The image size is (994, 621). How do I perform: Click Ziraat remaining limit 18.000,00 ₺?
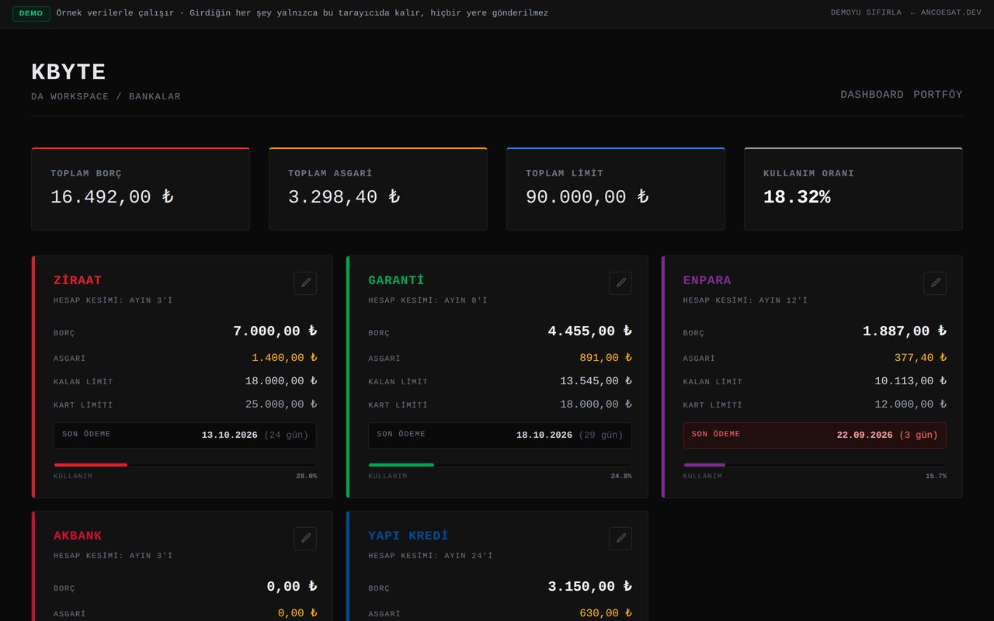281,381
